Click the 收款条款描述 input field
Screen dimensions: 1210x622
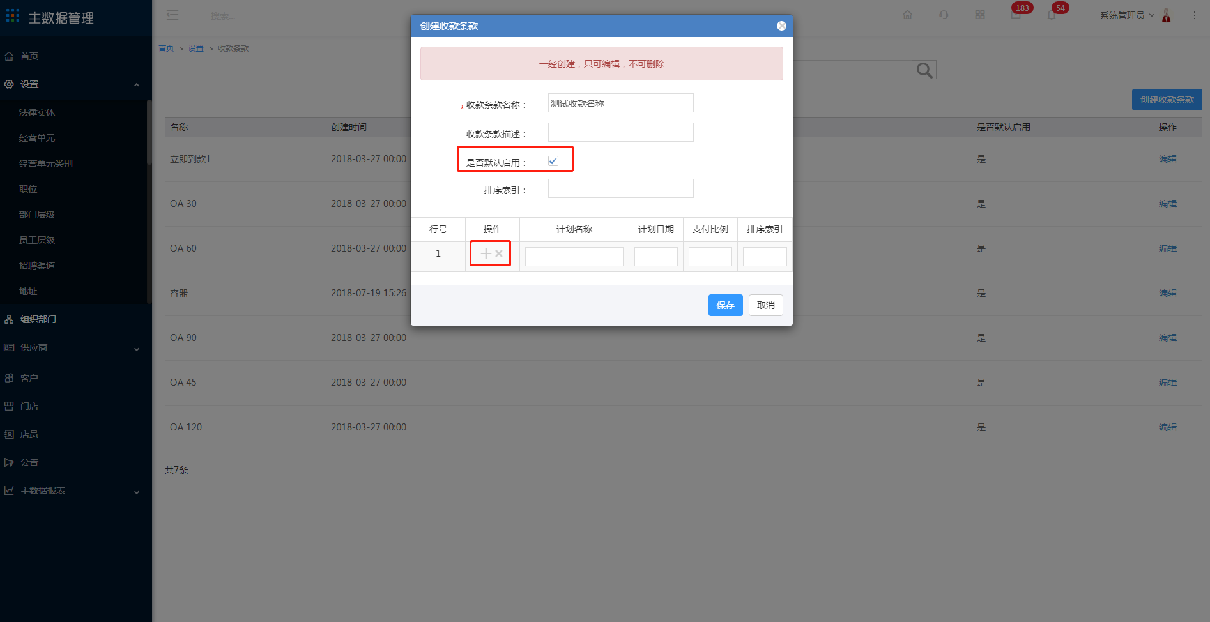tap(620, 132)
